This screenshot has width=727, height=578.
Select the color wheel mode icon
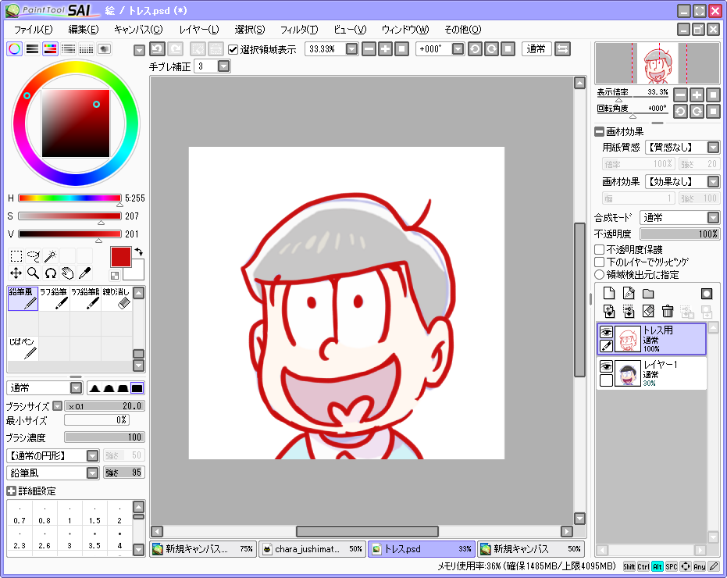[x=14, y=48]
